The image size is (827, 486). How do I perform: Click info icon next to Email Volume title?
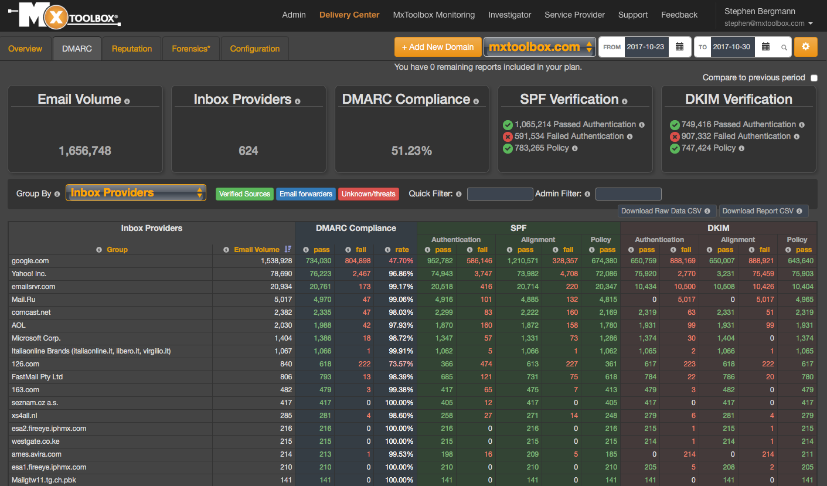(127, 101)
